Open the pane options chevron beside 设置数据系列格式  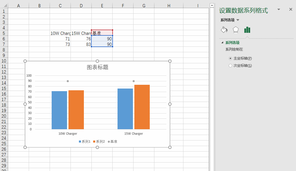279,9
